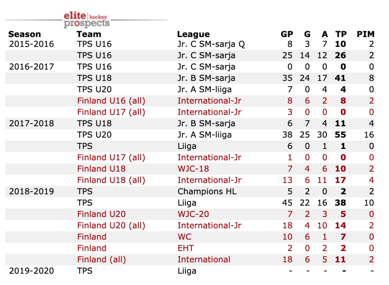Click the WJC-20 league link

(193, 214)
